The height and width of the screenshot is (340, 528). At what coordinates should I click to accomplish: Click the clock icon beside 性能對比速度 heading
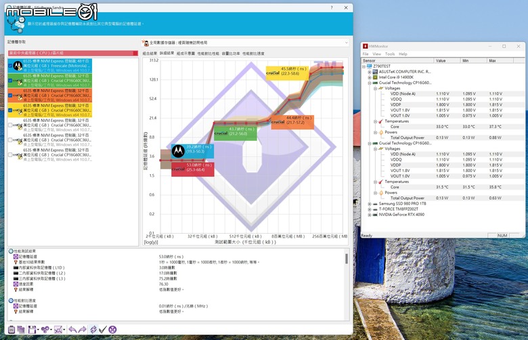pos(11,301)
